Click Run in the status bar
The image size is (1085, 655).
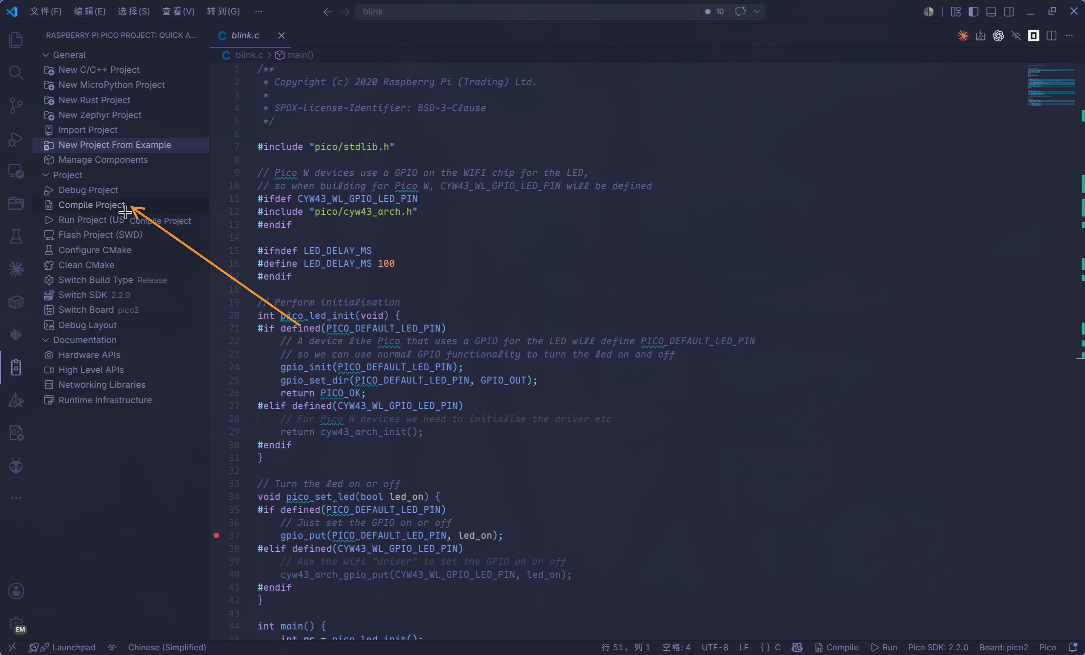click(x=884, y=647)
